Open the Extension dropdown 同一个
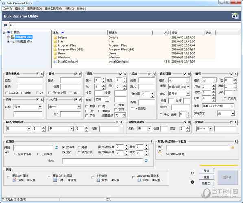Image resolution: width=243 pixels, height=203 pixels. coord(204,129)
